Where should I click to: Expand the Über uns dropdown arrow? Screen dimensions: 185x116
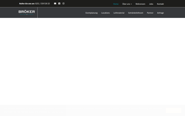(131, 4)
